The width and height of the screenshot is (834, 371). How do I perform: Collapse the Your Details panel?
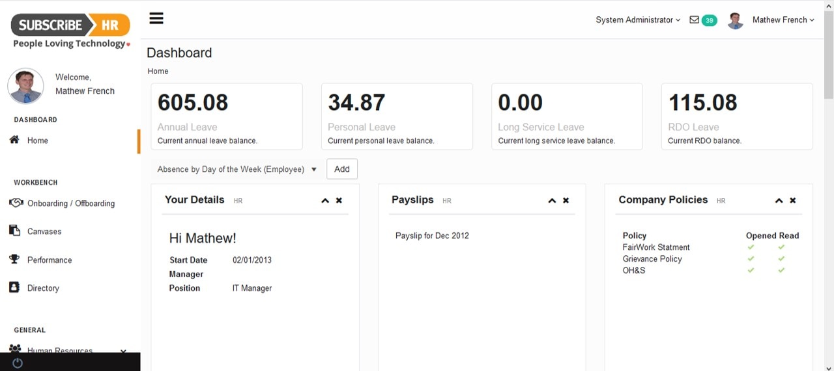tap(325, 200)
